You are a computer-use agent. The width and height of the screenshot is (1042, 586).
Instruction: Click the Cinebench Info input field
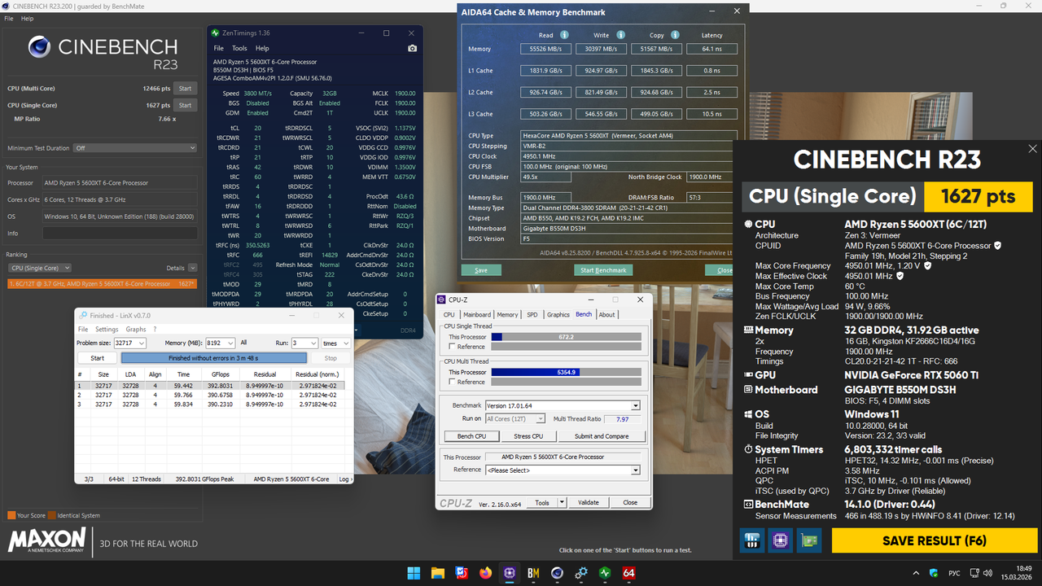[x=120, y=234]
